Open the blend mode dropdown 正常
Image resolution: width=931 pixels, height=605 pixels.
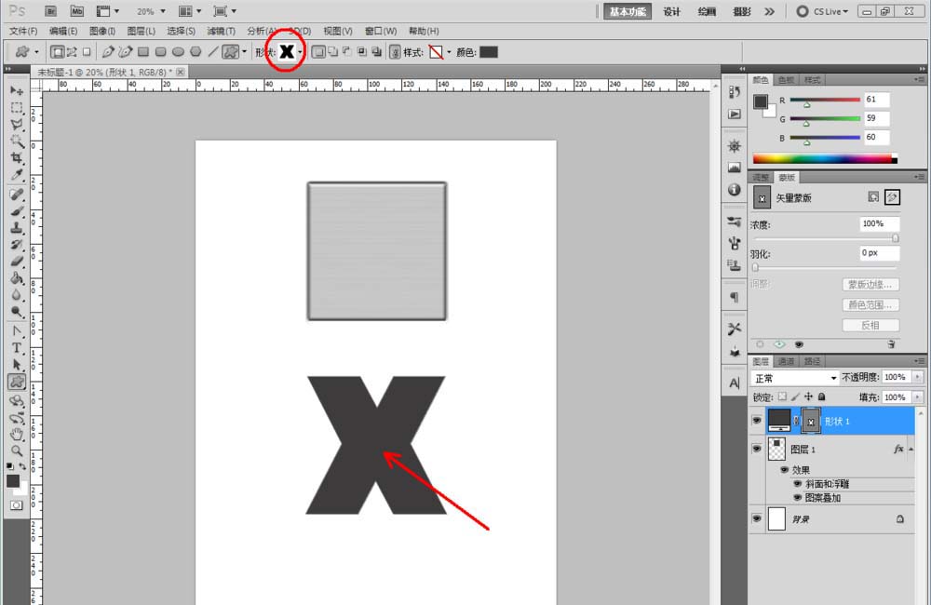pos(794,378)
